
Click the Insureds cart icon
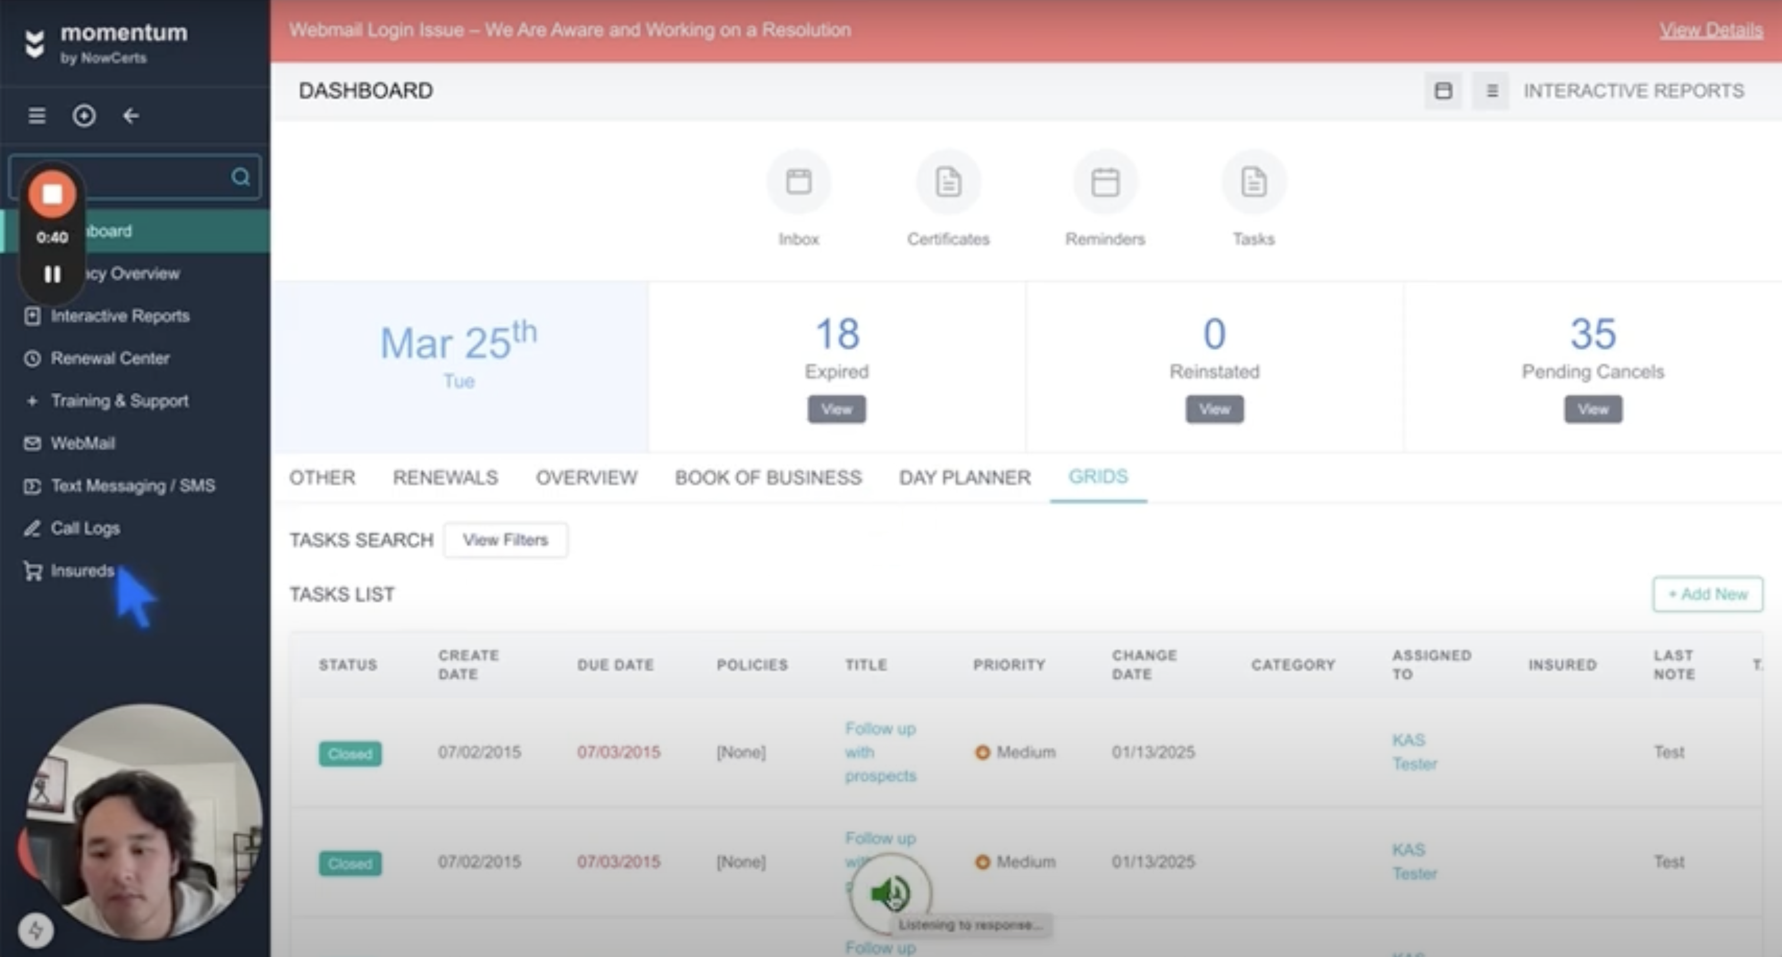click(32, 571)
